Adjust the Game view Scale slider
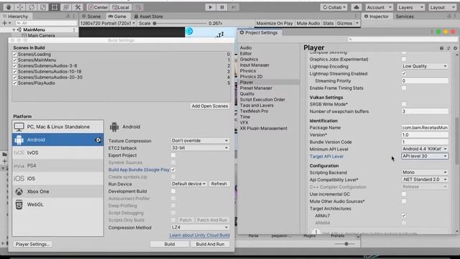This screenshot has height=259, width=460. click(x=180, y=23)
